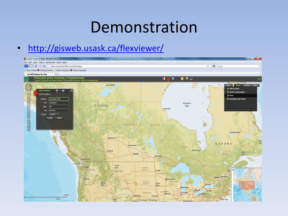Toggle Boundaries and Places layer checkbox
Screen dimensions: 288x216
[x=228, y=99]
